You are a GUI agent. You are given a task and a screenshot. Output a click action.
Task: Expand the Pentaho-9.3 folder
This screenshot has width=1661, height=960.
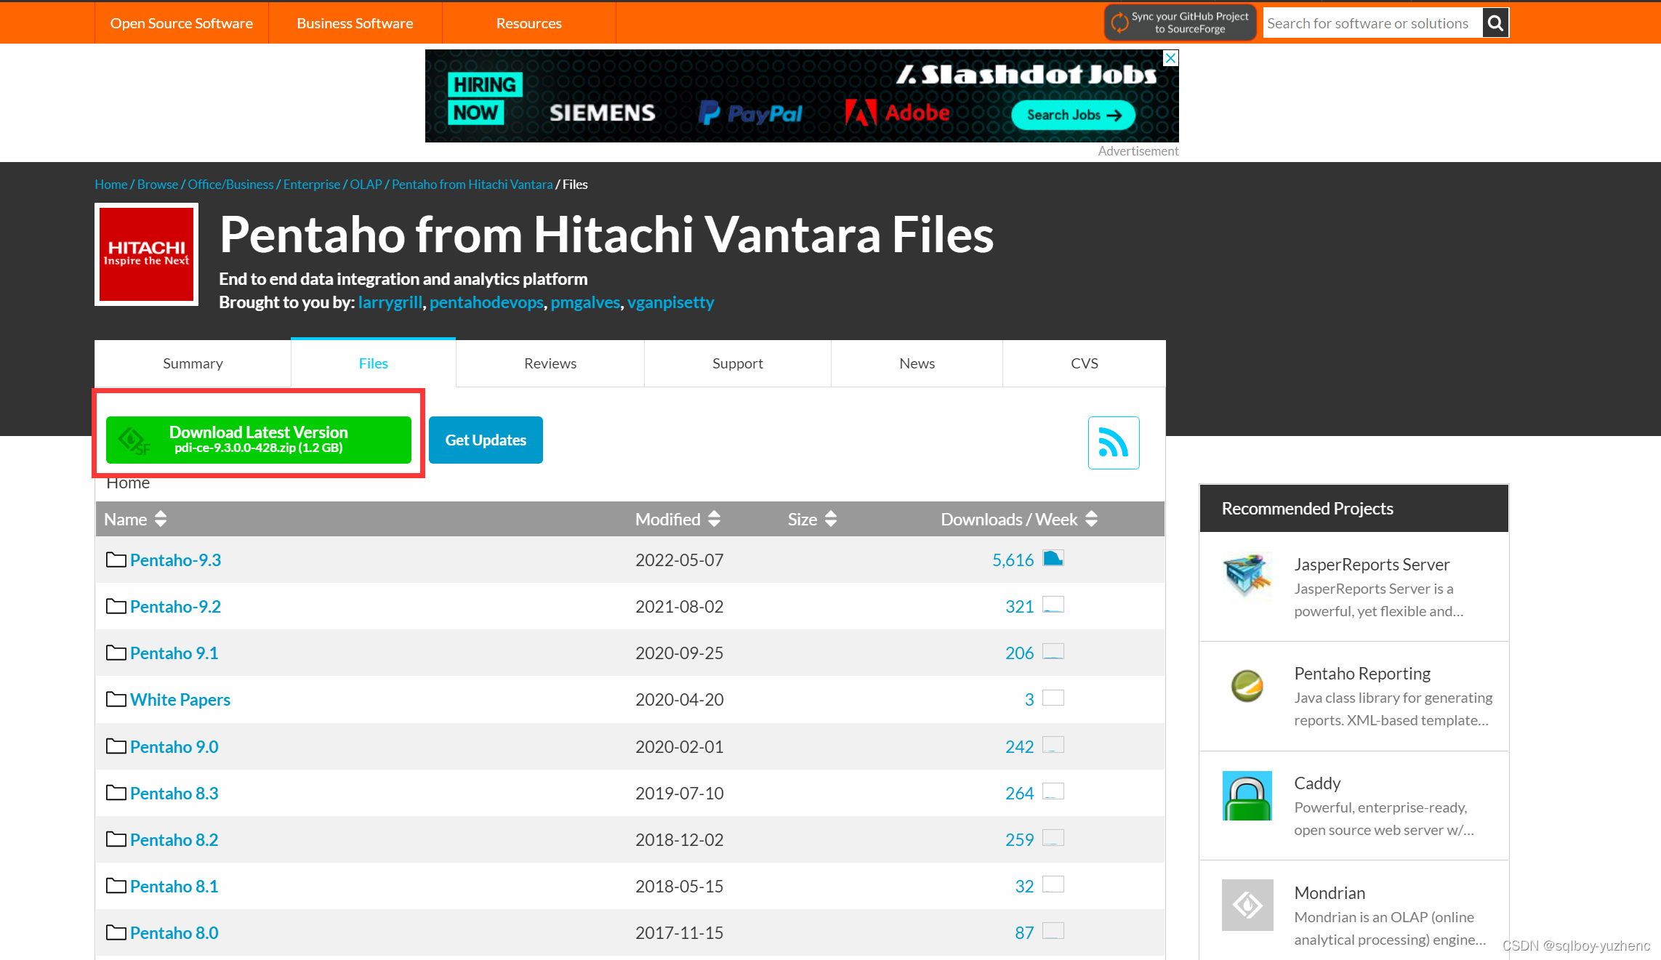(x=175, y=559)
